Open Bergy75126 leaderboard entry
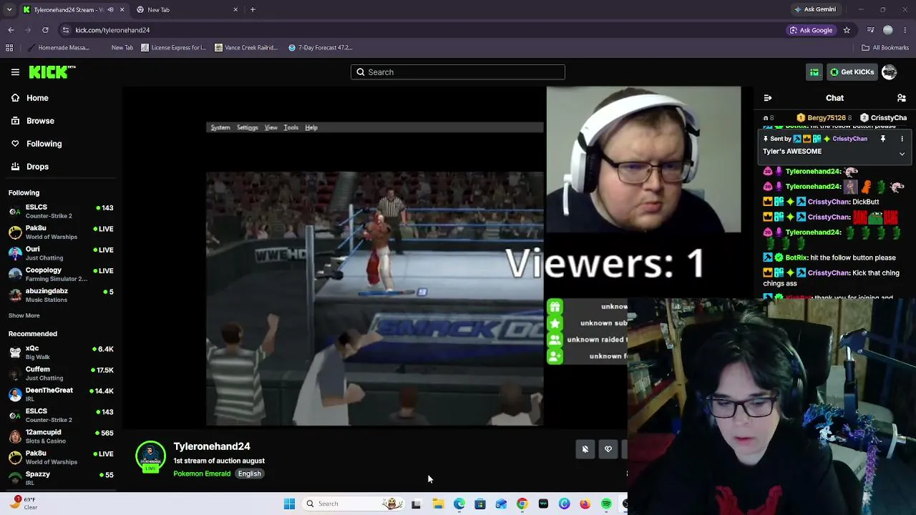Screen dimensions: 916x515 [x=823, y=118]
